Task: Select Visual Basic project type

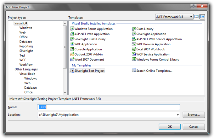Action: click(x=27, y=74)
